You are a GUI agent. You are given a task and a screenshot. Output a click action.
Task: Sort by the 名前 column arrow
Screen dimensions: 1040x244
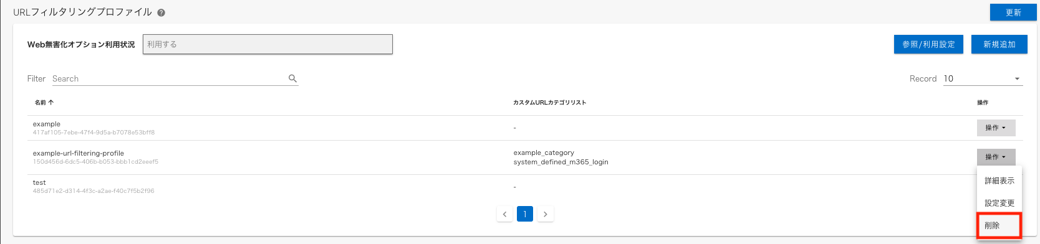coord(51,102)
